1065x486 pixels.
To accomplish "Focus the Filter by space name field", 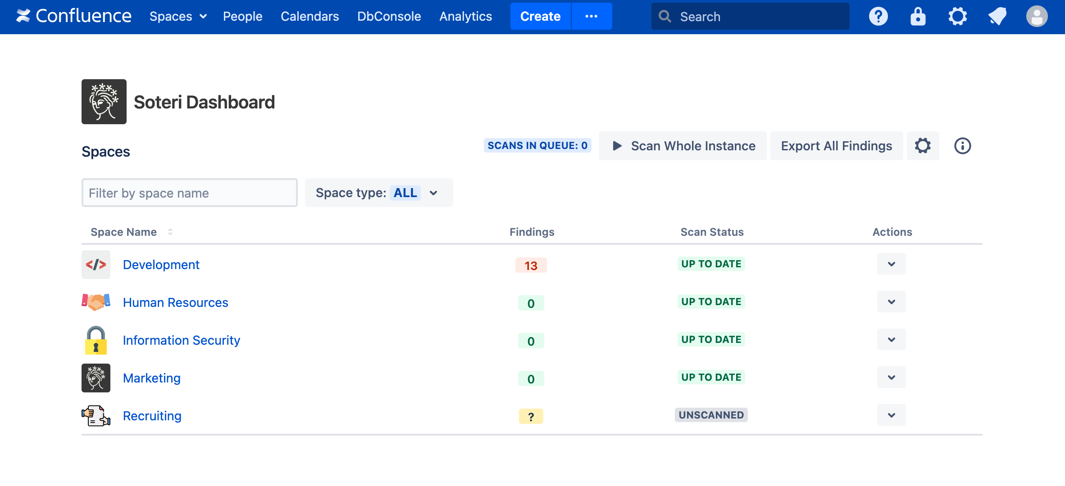I will pos(189,193).
